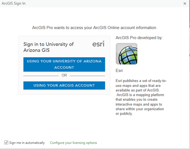This screenshot has width=190, height=149.
Task: Open Configure your licensing options link
Action: [x=74, y=143]
